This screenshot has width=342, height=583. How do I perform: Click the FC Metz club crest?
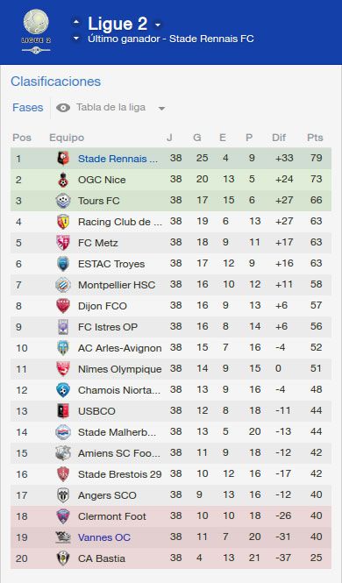[x=63, y=243]
